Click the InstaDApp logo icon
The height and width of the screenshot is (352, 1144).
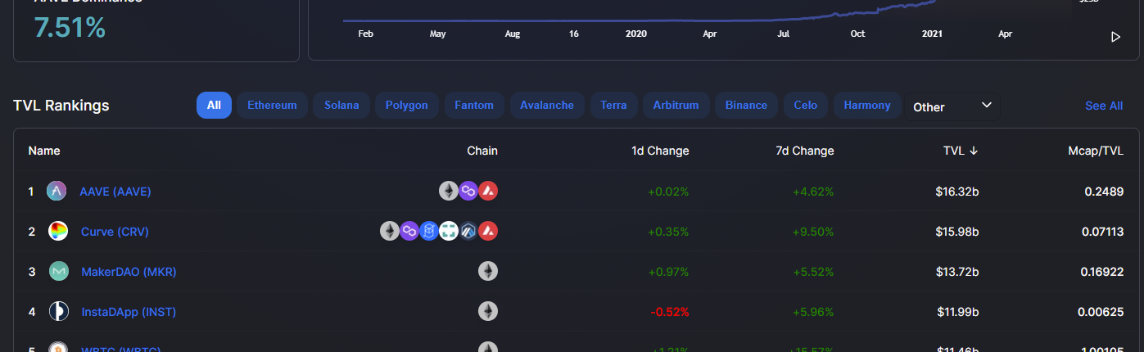tap(58, 312)
